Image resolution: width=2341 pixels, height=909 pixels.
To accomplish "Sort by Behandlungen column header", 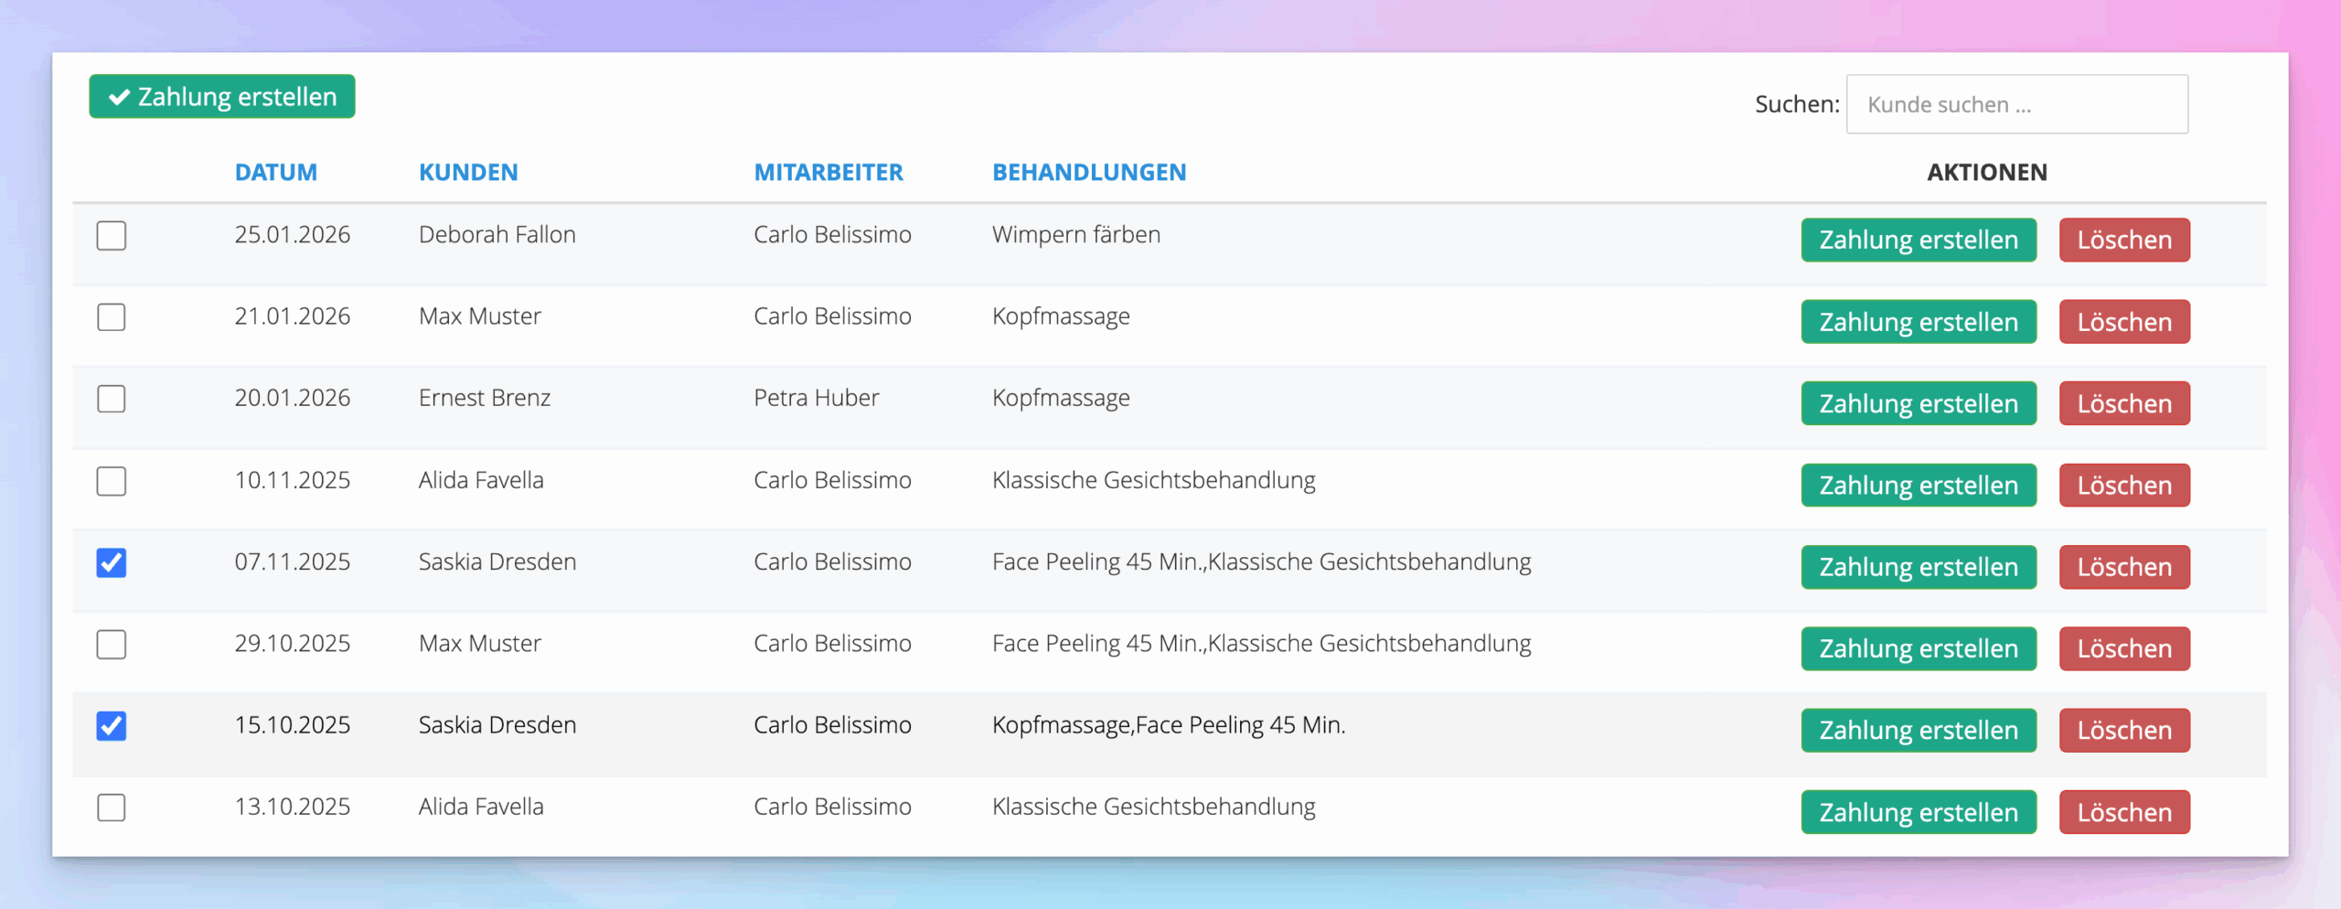I will [x=1088, y=172].
